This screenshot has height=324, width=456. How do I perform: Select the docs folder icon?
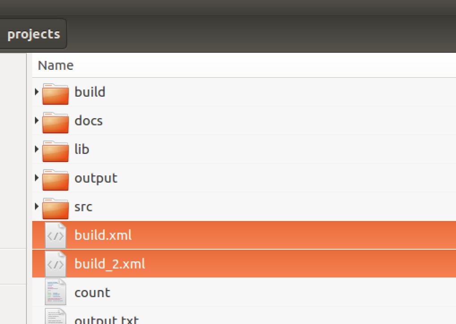pyautogui.click(x=56, y=122)
